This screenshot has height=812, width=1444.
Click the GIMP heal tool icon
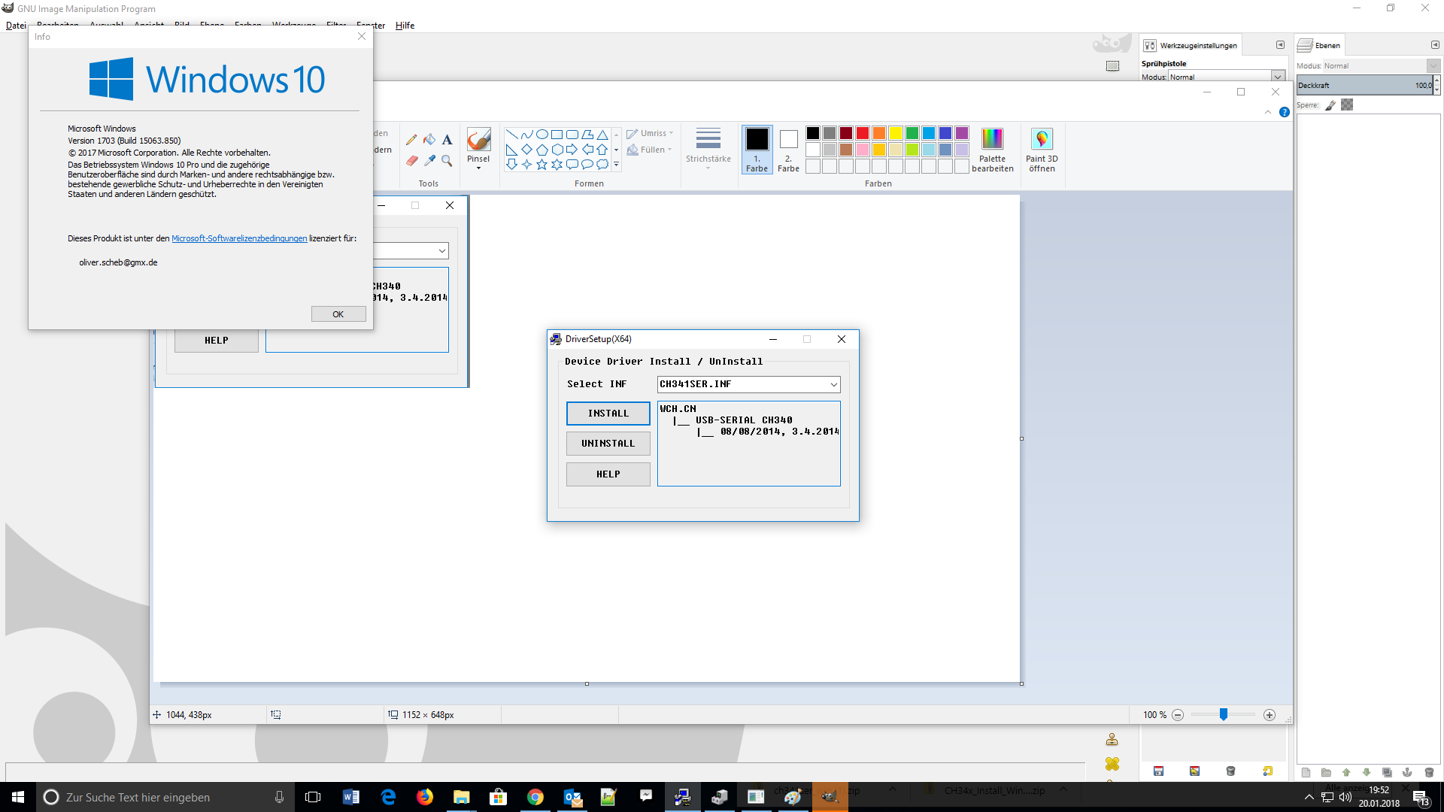click(1112, 764)
